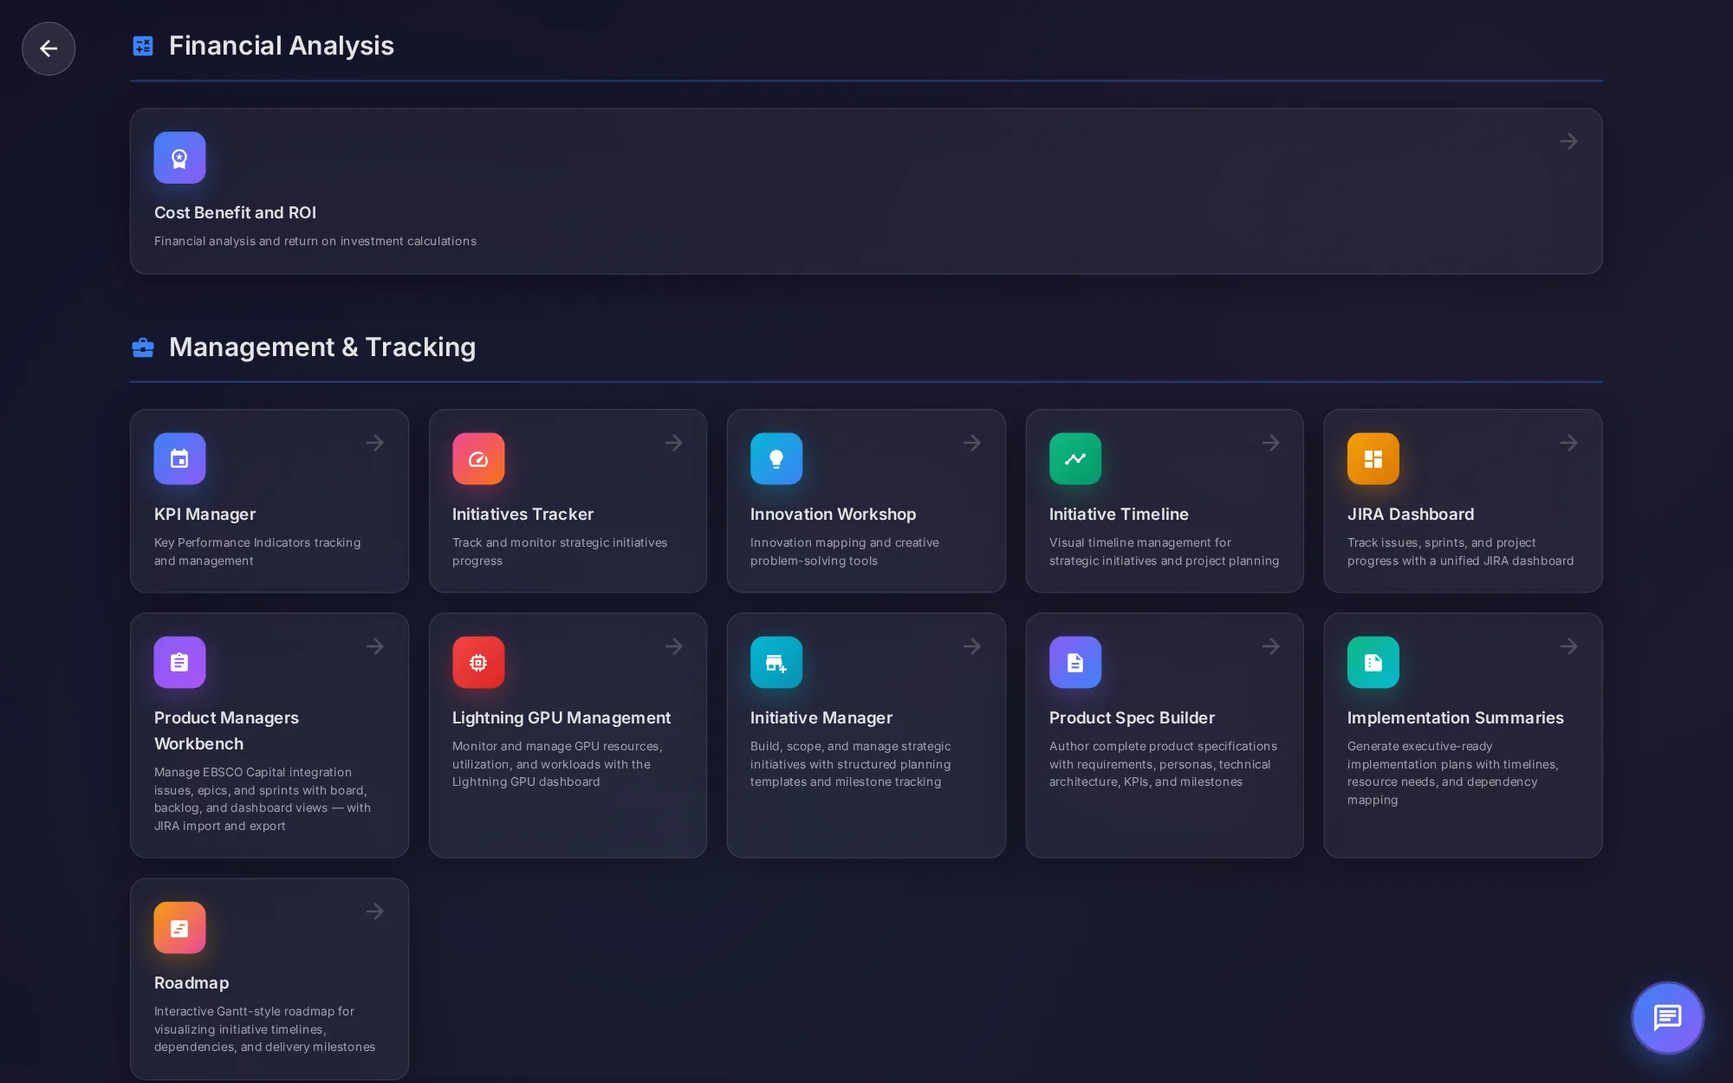Click the Financial Analysis calculator heading icon
Screen dimensions: 1733x1083
143,46
